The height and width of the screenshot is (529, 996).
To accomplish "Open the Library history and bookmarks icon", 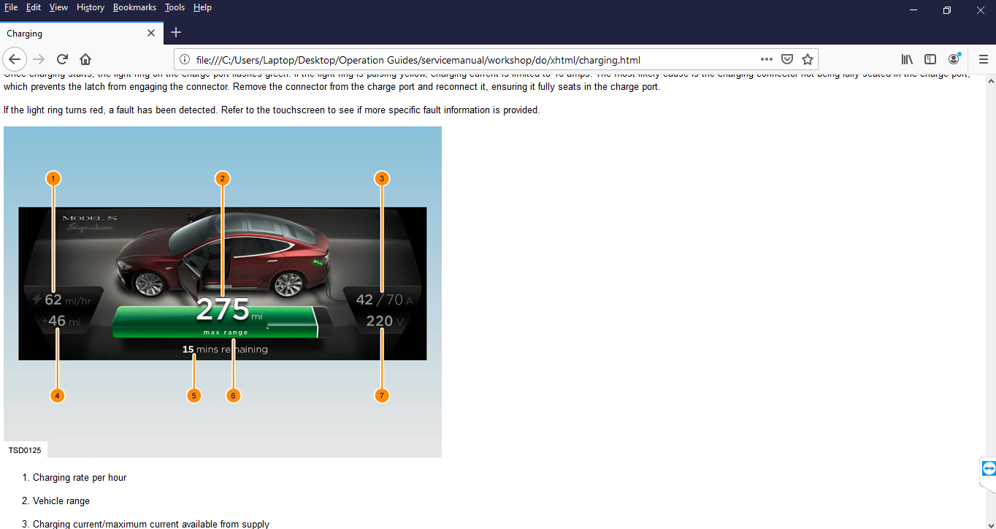I will [907, 59].
